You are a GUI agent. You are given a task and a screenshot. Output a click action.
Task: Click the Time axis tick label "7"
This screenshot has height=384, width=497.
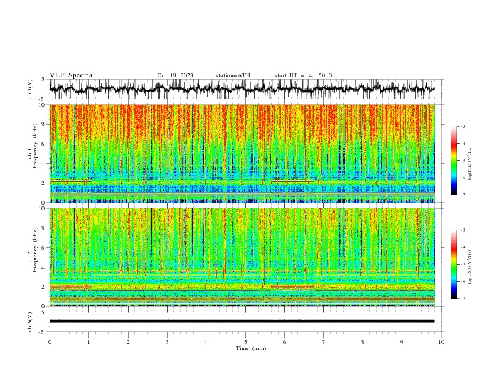pos(324,342)
